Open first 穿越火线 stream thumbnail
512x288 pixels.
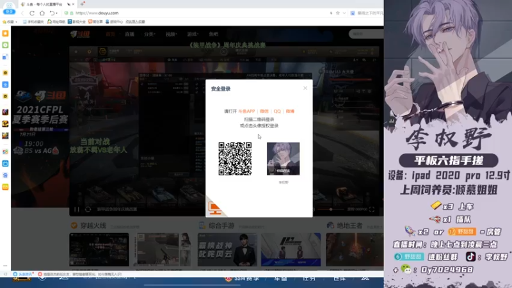coord(99,250)
